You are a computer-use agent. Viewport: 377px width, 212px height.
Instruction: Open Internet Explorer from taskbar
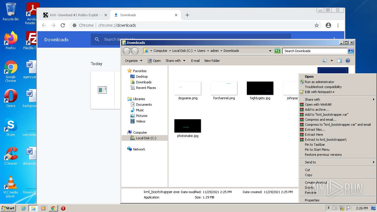pos(23,208)
